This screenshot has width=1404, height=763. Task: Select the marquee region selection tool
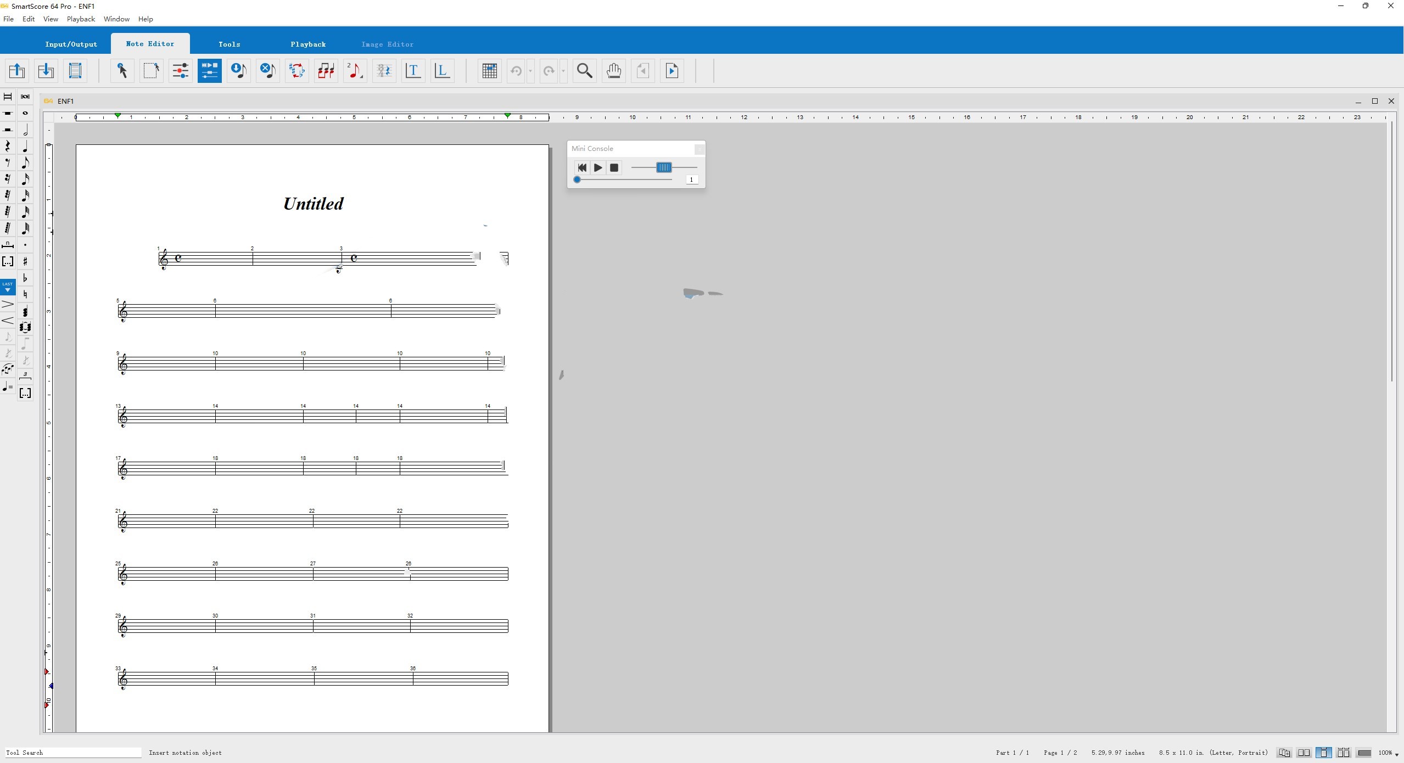coord(152,71)
